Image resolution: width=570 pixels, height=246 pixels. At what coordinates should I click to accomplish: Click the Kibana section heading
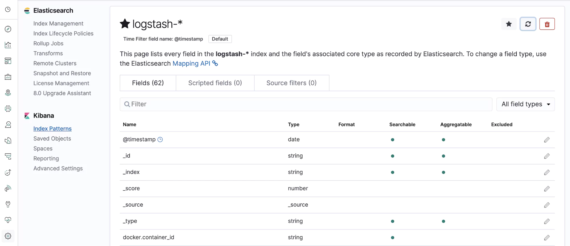pyautogui.click(x=44, y=116)
